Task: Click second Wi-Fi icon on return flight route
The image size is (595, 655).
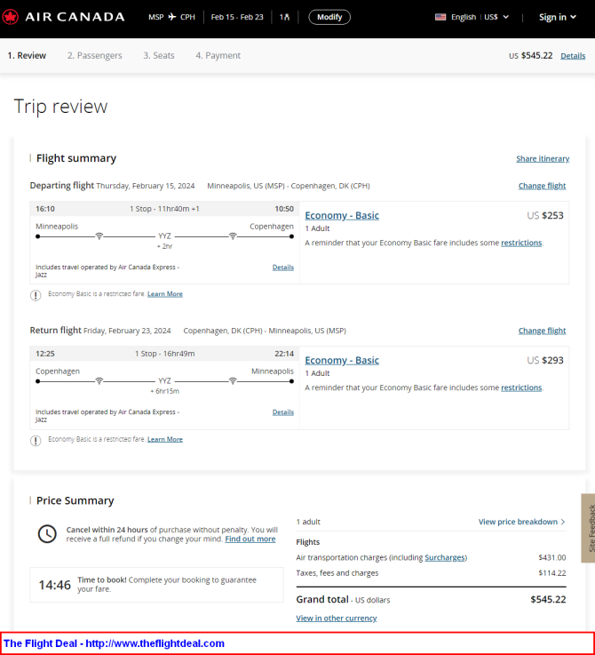Action: (x=233, y=381)
